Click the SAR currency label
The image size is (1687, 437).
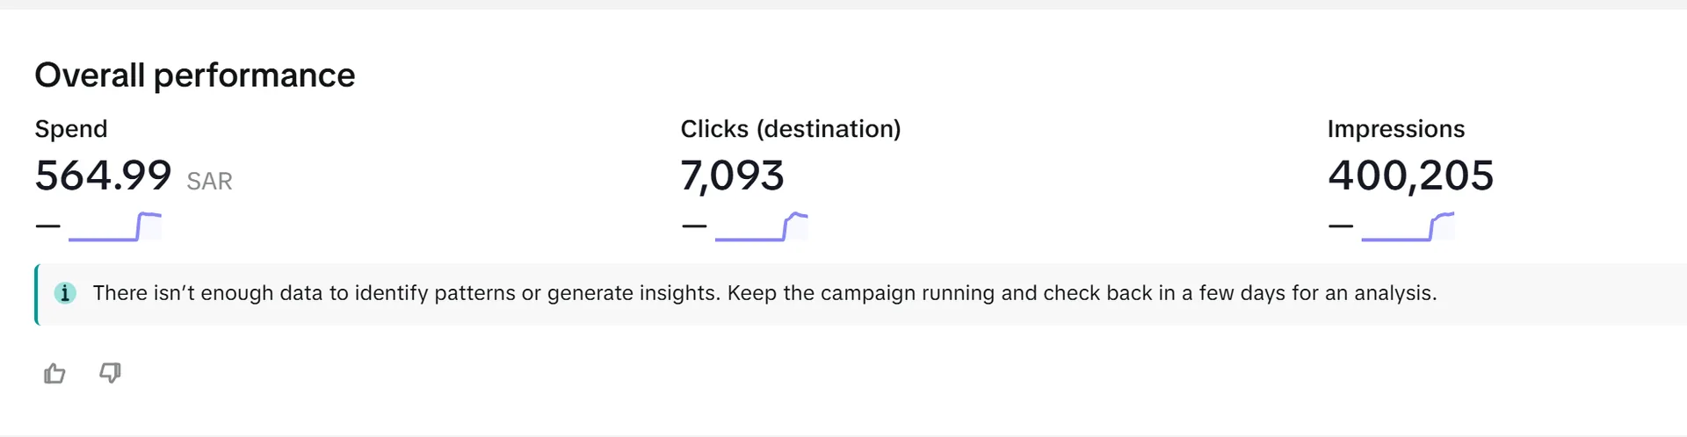point(209,182)
